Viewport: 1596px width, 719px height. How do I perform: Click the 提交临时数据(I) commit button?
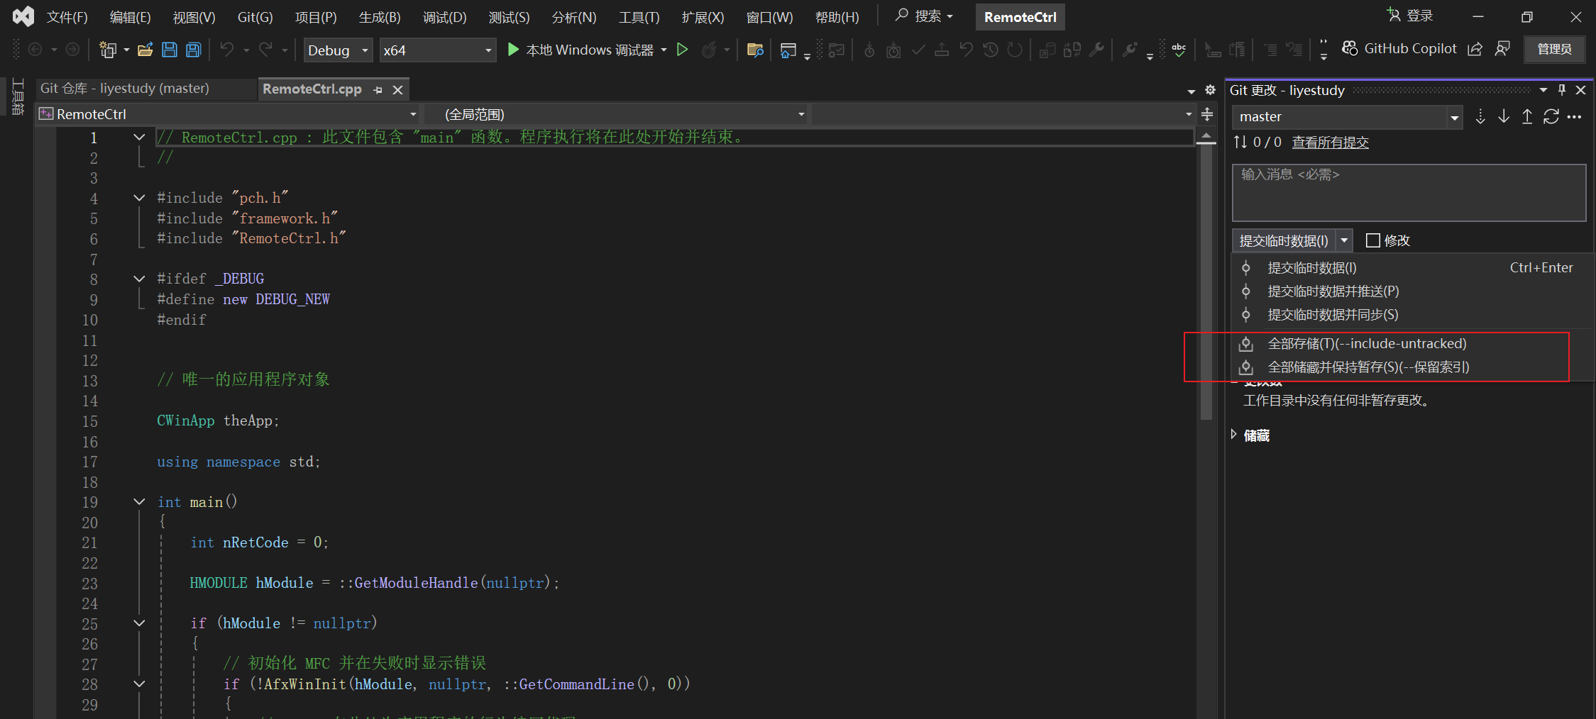click(x=1284, y=240)
